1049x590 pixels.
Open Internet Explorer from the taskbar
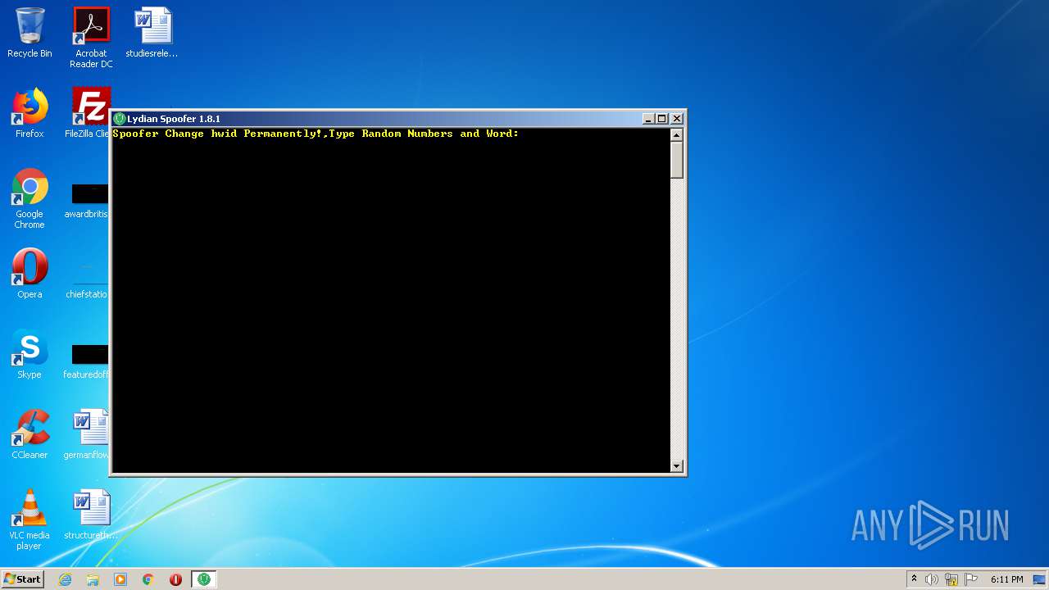click(x=66, y=579)
